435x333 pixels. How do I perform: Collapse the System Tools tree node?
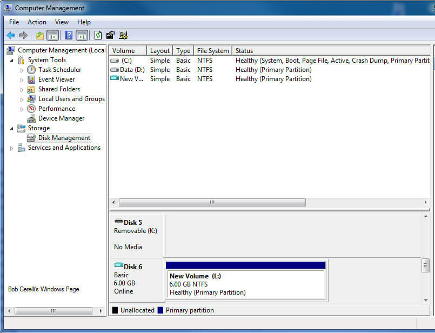[x=12, y=60]
